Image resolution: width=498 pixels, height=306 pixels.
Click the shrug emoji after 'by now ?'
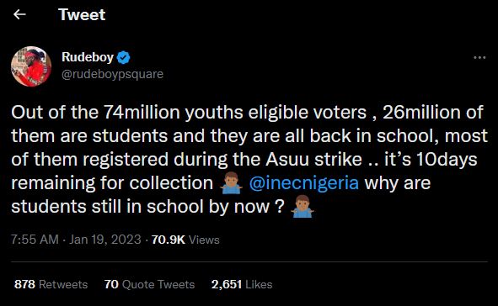(303, 207)
